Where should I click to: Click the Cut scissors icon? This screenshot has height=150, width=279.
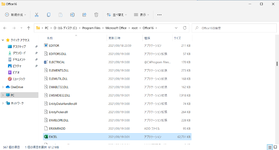[x=36, y=15]
